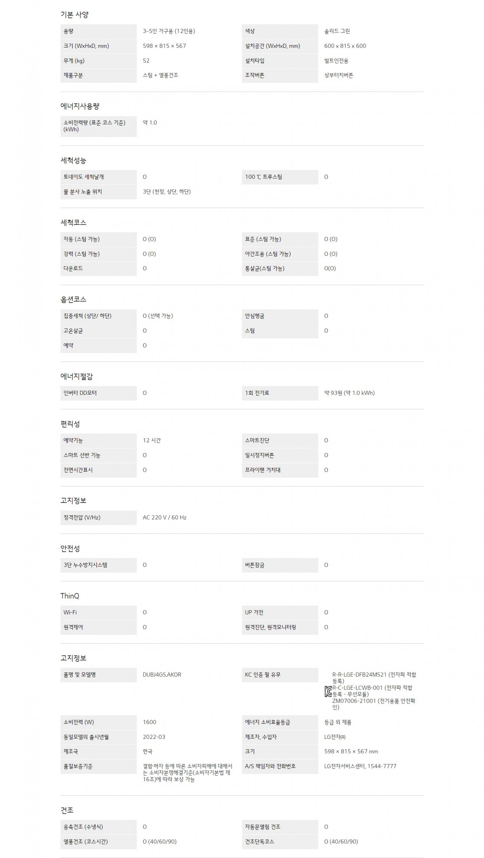Click the 인버터 DD모터 label
484x858 pixels.
pyautogui.click(x=80, y=393)
